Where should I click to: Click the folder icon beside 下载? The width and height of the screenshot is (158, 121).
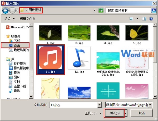[x=11, y=41]
